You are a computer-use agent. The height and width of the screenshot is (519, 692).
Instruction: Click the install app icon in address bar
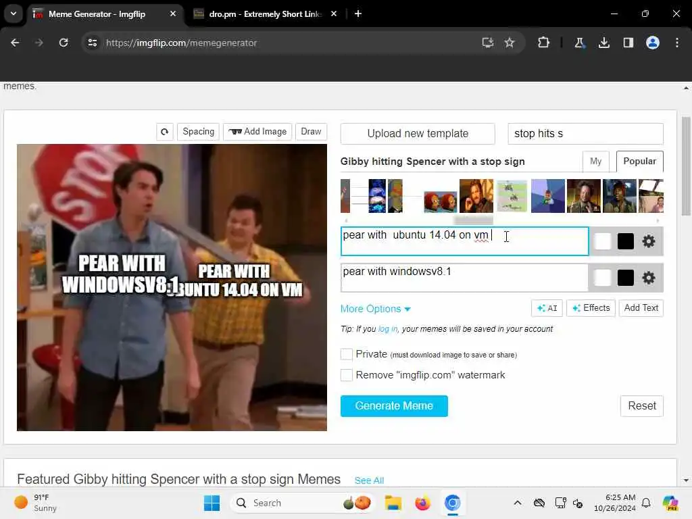[488, 43]
